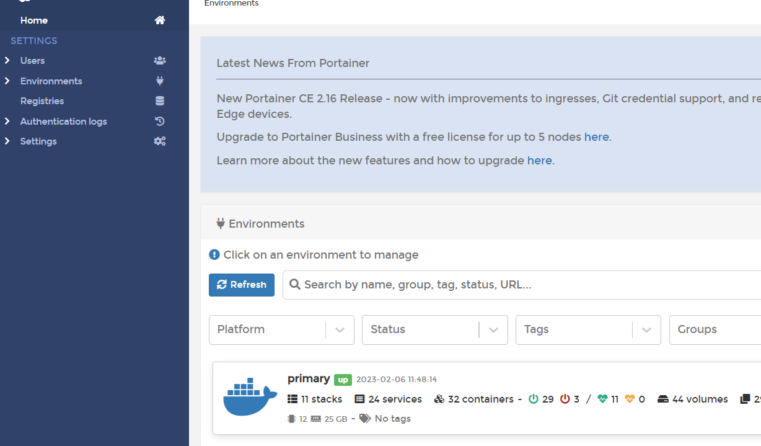Open the Registries page
Screen dimensions: 761x446
coord(42,101)
